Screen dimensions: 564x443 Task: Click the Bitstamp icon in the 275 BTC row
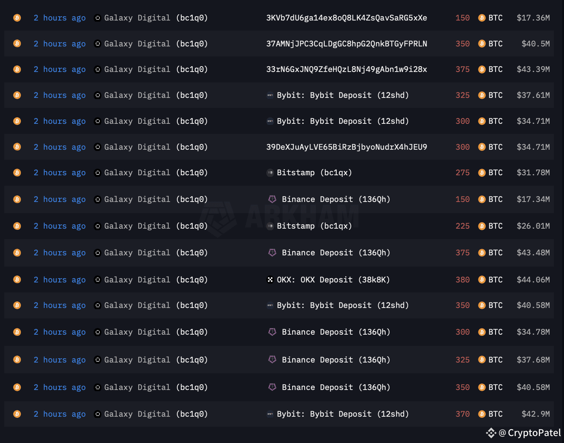point(270,173)
